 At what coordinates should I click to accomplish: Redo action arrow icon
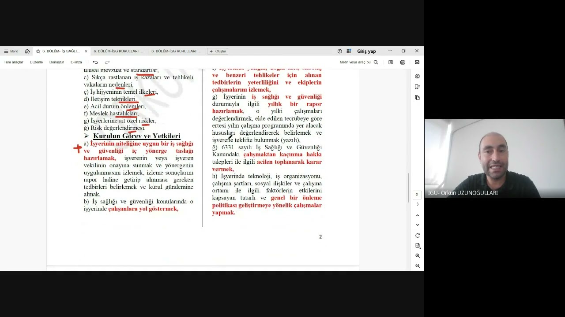click(x=107, y=62)
